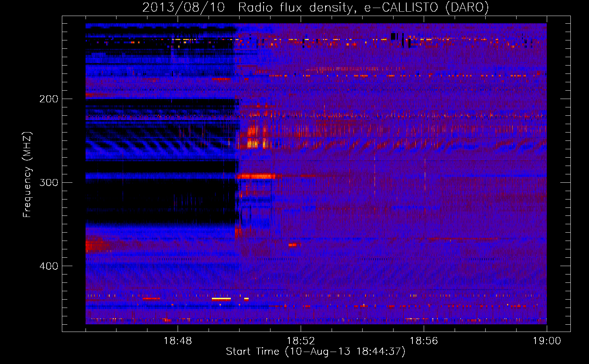Click the '18:48' time axis label
Screen dimensions: 589x364
178,341
